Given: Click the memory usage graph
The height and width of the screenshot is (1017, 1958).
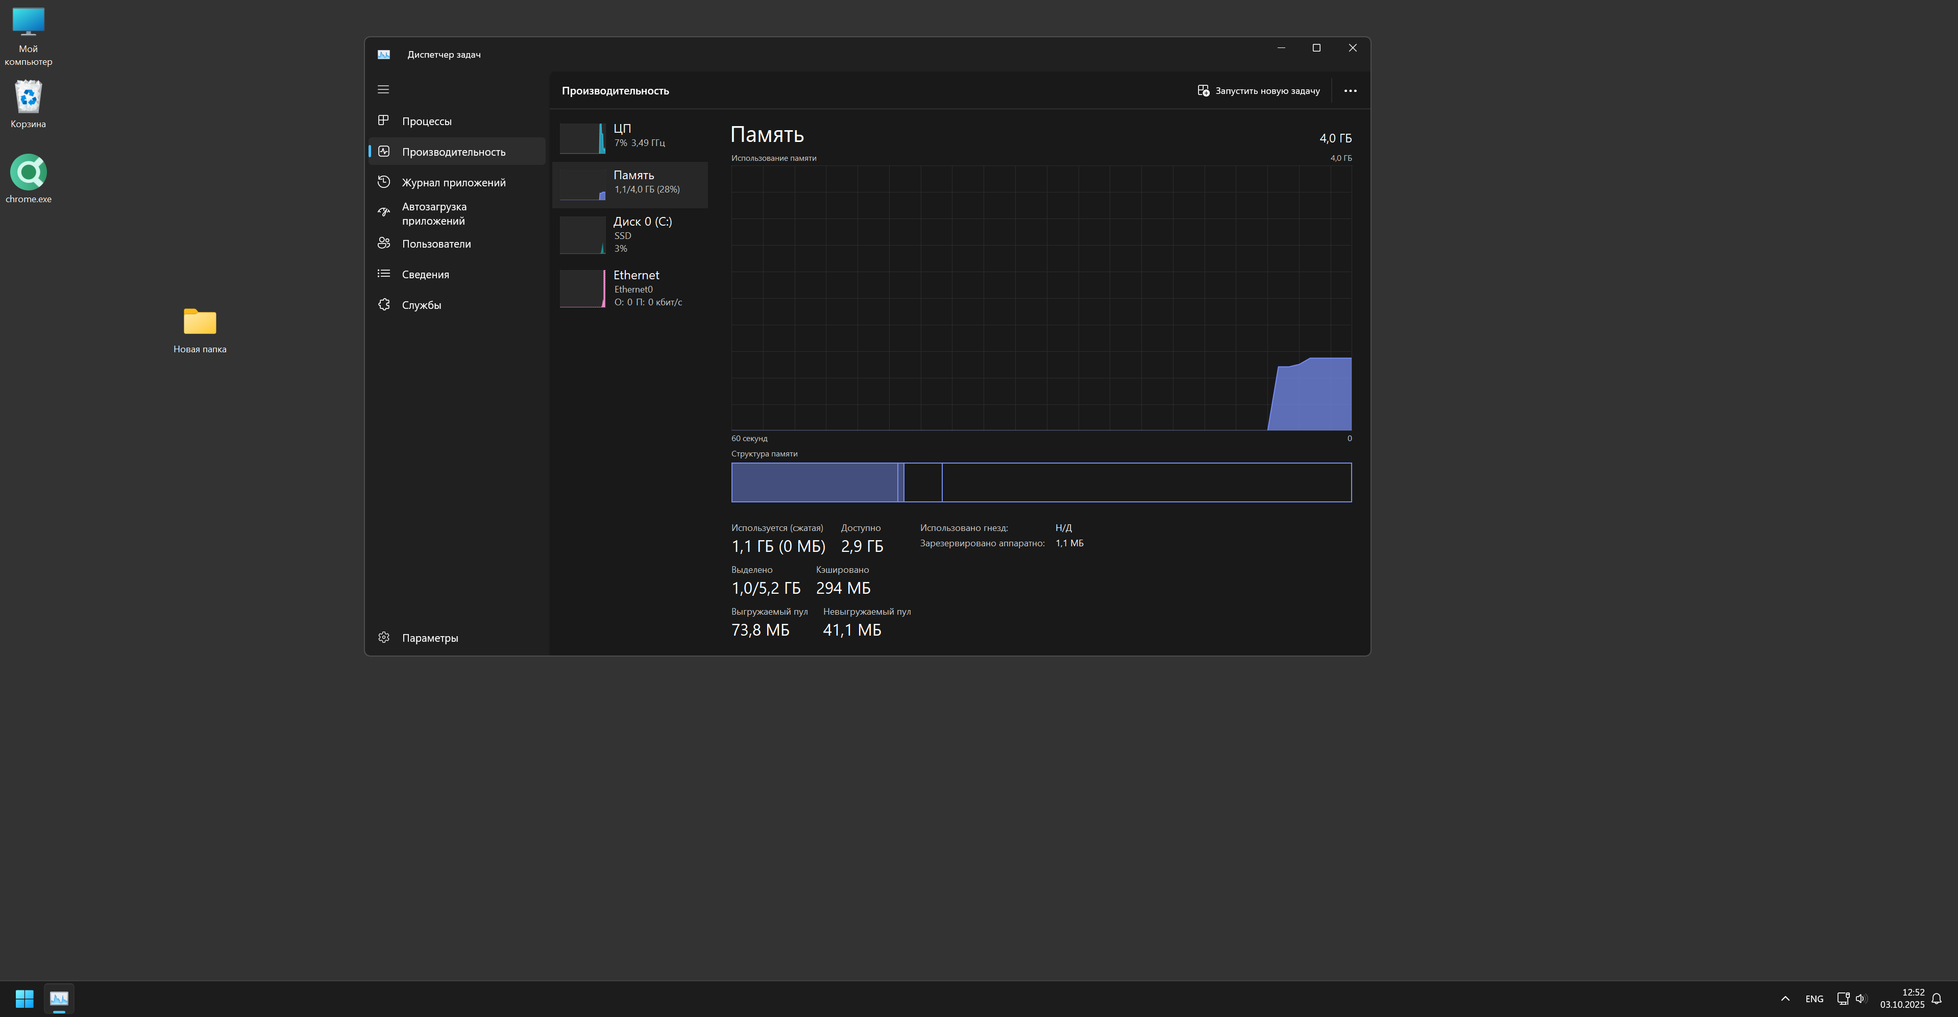Looking at the screenshot, I should (1041, 298).
